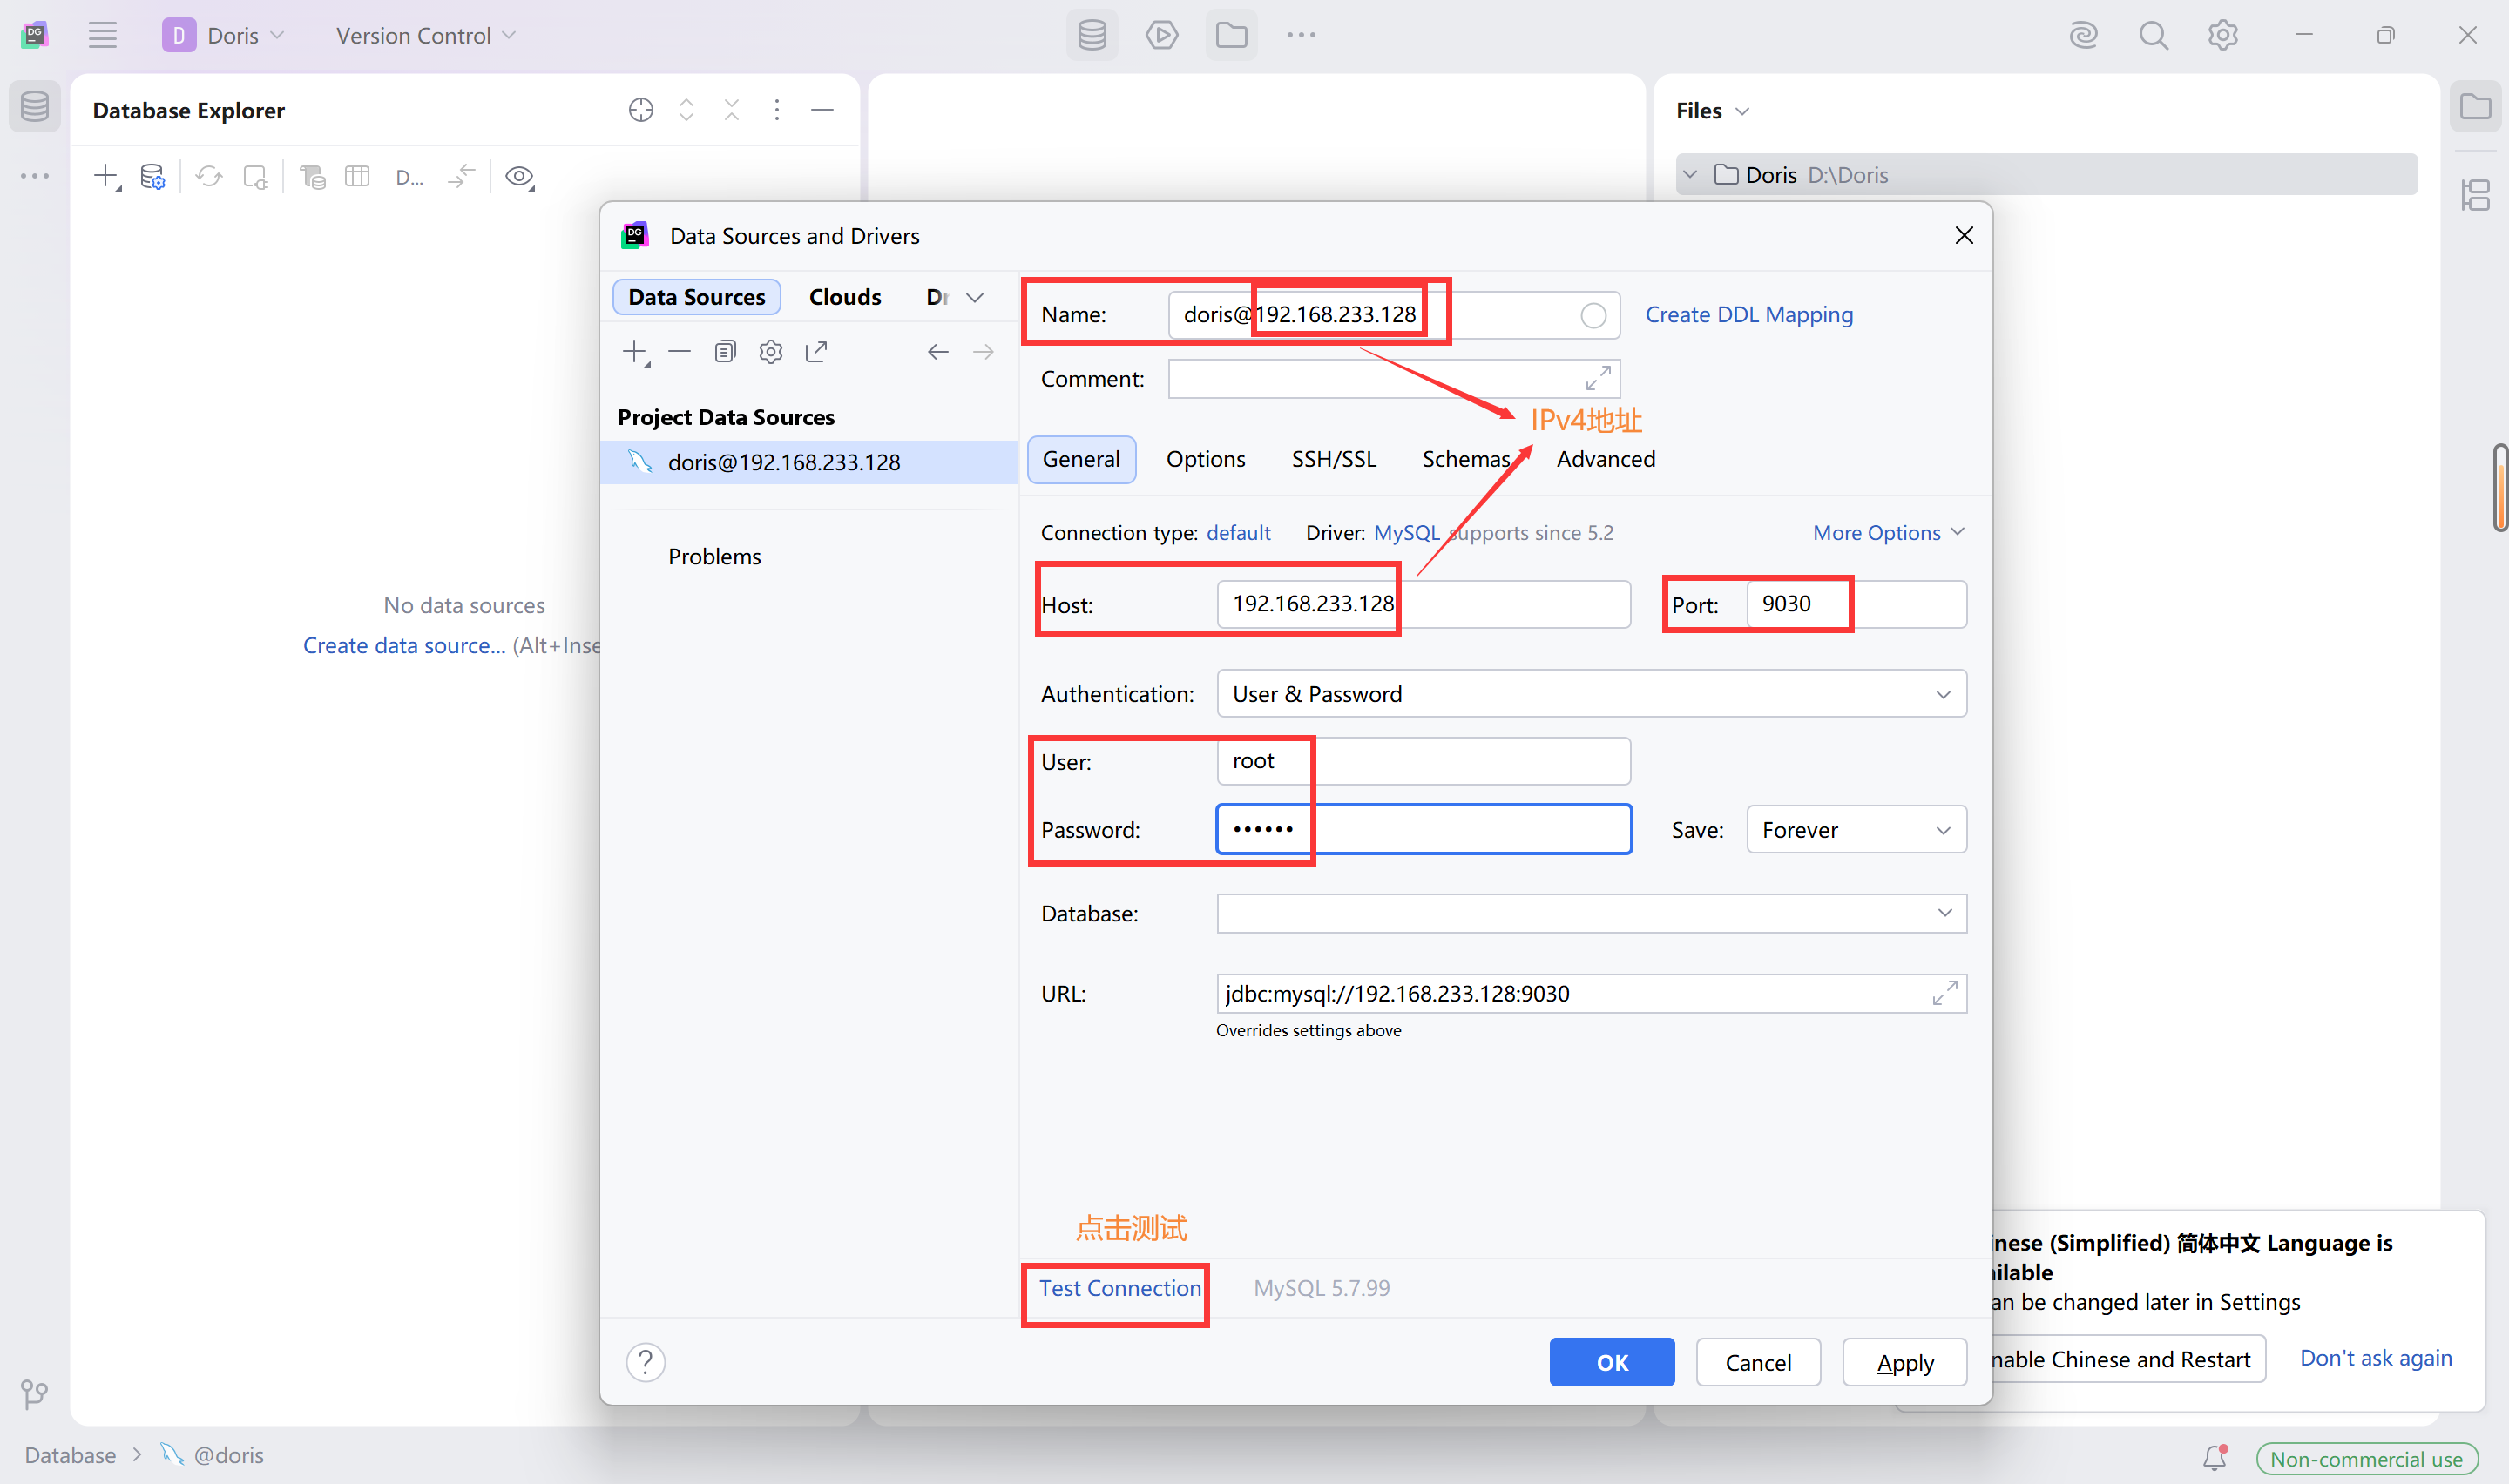Click the color circle in Name field
Viewport: 2509px width, 1484px height.
1593,316
